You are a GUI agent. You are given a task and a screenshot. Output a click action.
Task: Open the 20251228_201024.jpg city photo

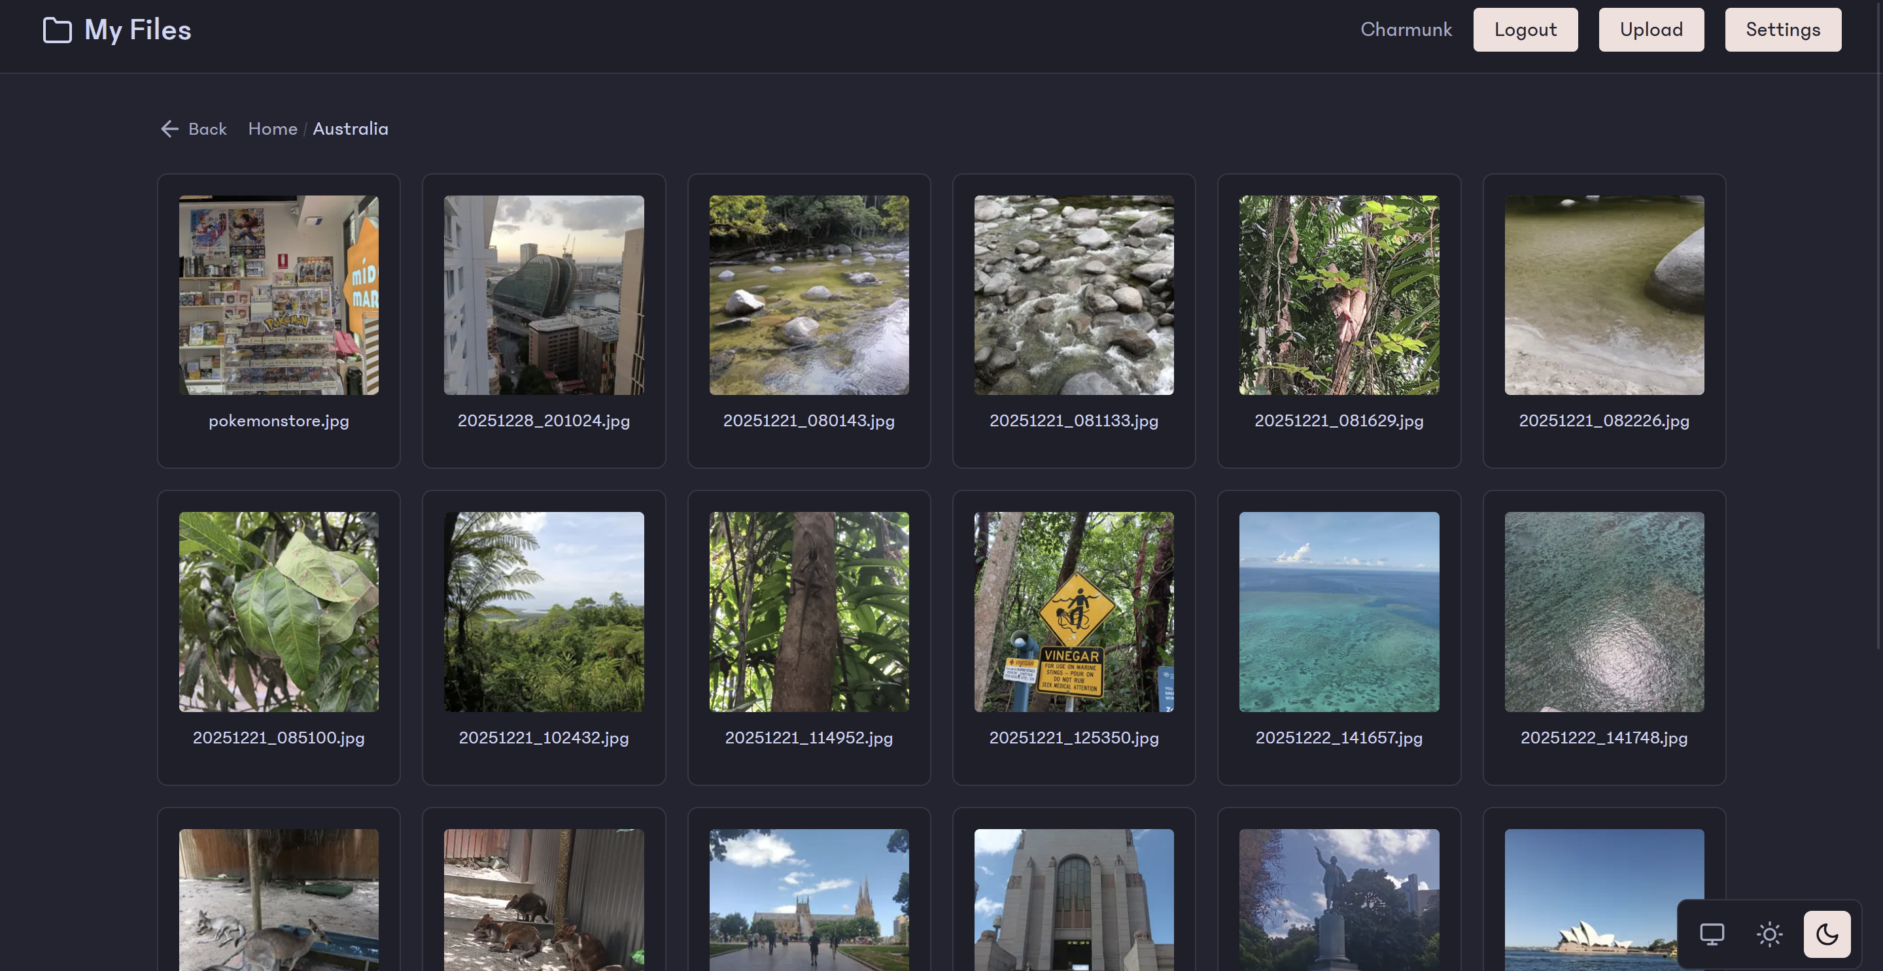pyautogui.click(x=543, y=295)
